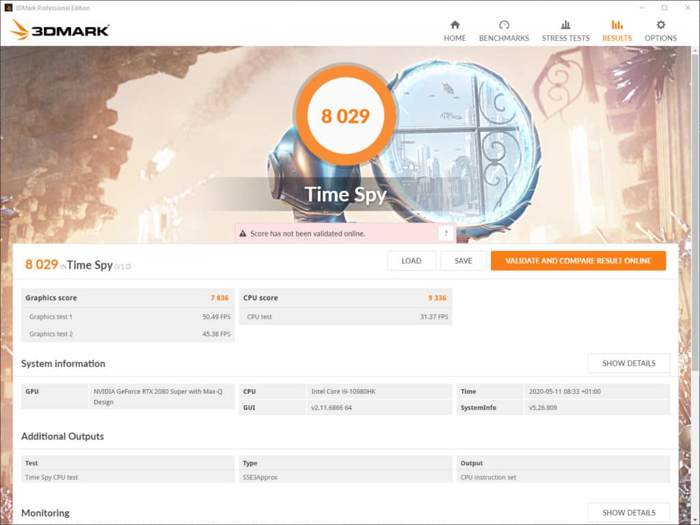Screen dimensions: 700x525
Task: Click the Score has not been validated message
Action: click(307, 234)
